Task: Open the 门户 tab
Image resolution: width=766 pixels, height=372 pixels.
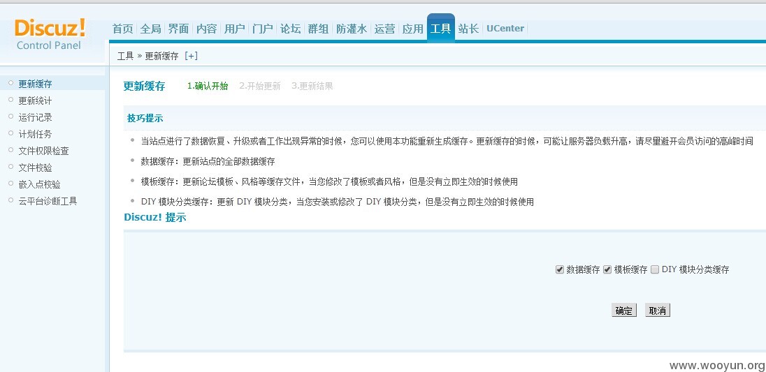Action: pos(262,29)
